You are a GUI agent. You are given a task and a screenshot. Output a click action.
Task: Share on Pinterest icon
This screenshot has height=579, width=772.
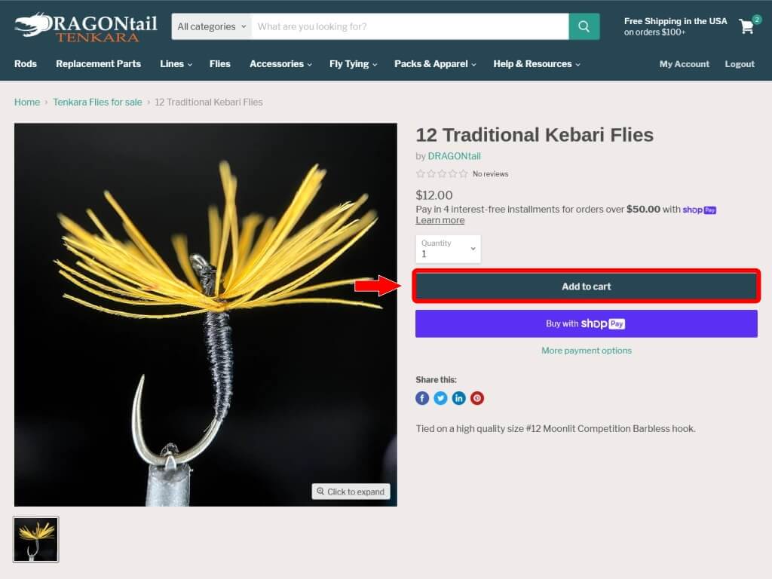coord(477,398)
